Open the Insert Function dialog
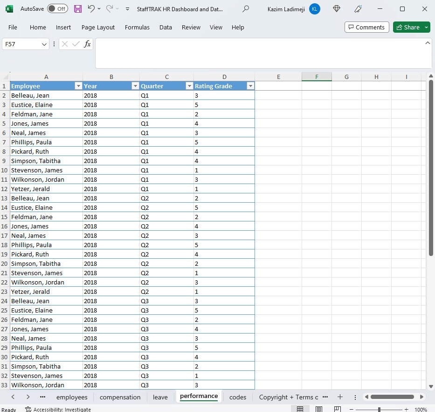Screen dimensions: 435x412 coord(87,43)
